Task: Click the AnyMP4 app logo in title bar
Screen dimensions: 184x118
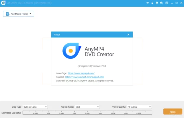Action: point(3,3)
